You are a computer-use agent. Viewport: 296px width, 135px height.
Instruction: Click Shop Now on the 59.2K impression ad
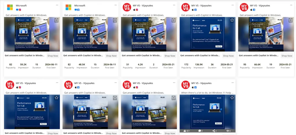(53, 56)
